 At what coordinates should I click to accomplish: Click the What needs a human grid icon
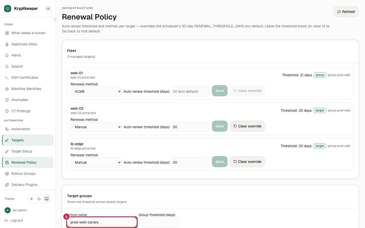click(x=7, y=33)
